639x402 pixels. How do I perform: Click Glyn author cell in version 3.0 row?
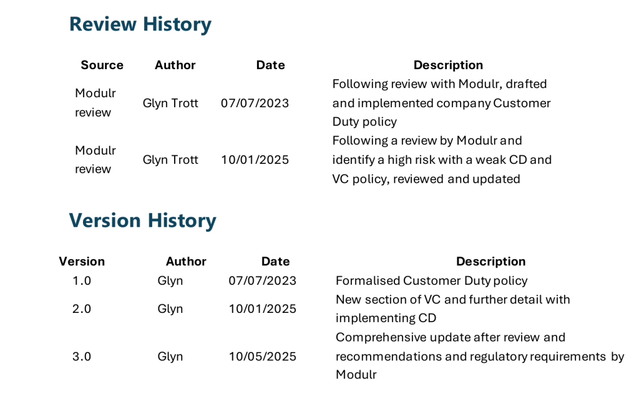(170, 357)
